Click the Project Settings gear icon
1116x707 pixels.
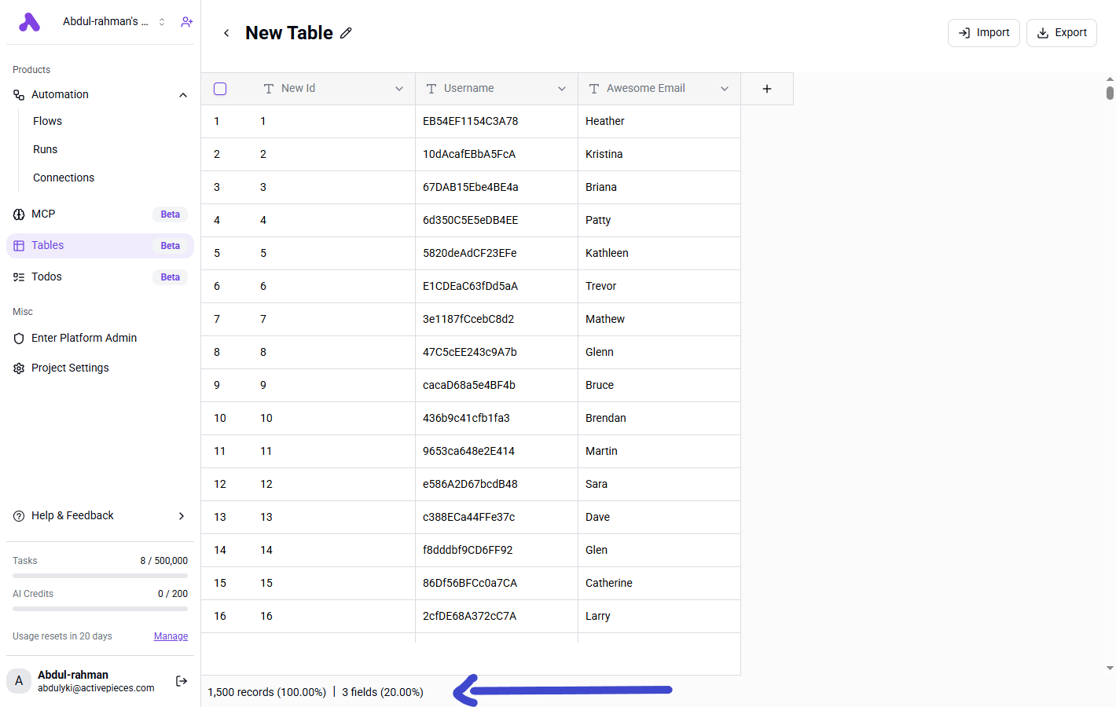point(19,368)
